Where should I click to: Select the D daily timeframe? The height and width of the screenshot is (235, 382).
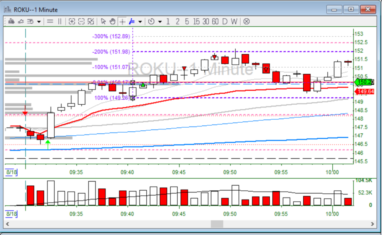point(225,21)
